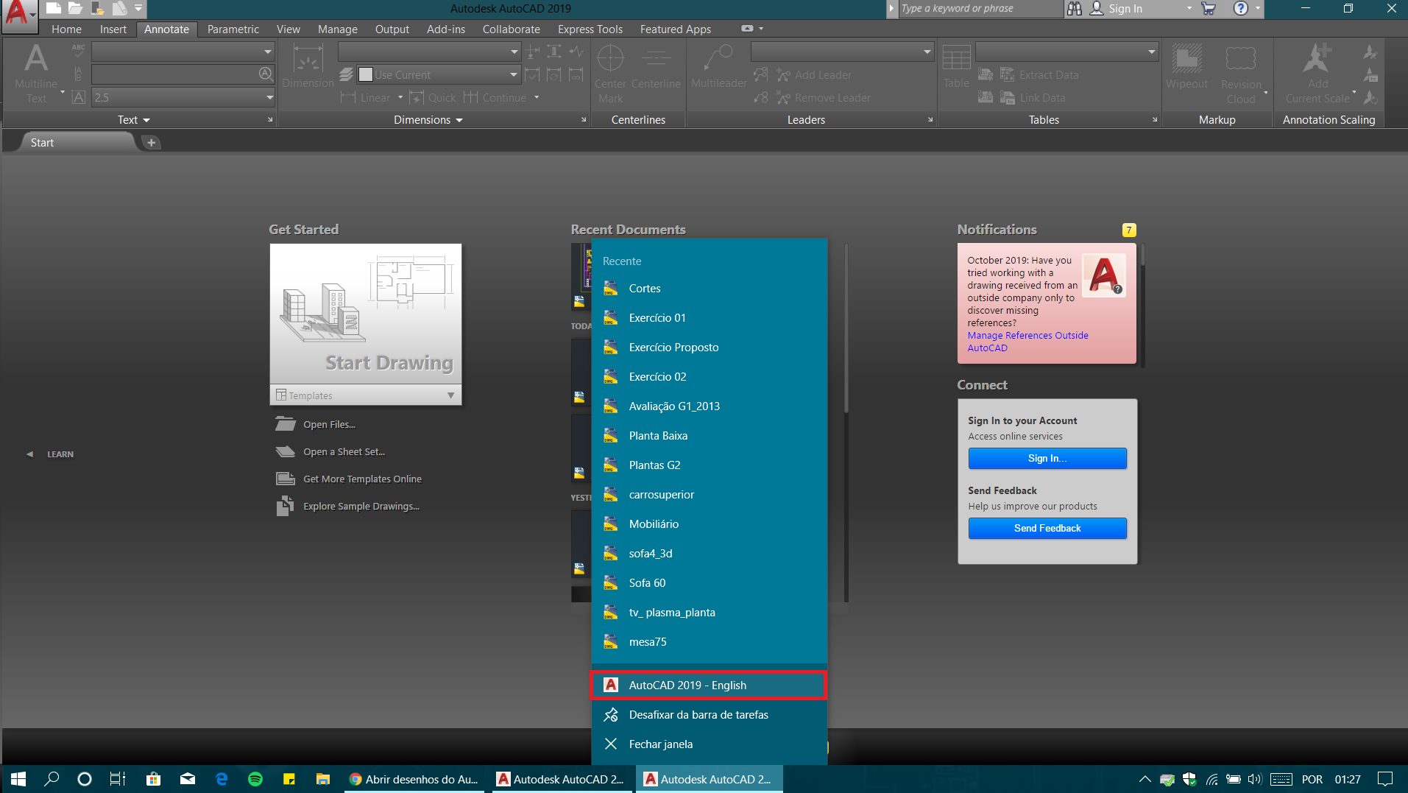Image resolution: width=1408 pixels, height=793 pixels.
Task: Click the Linear dimension icon
Action: 348,97
